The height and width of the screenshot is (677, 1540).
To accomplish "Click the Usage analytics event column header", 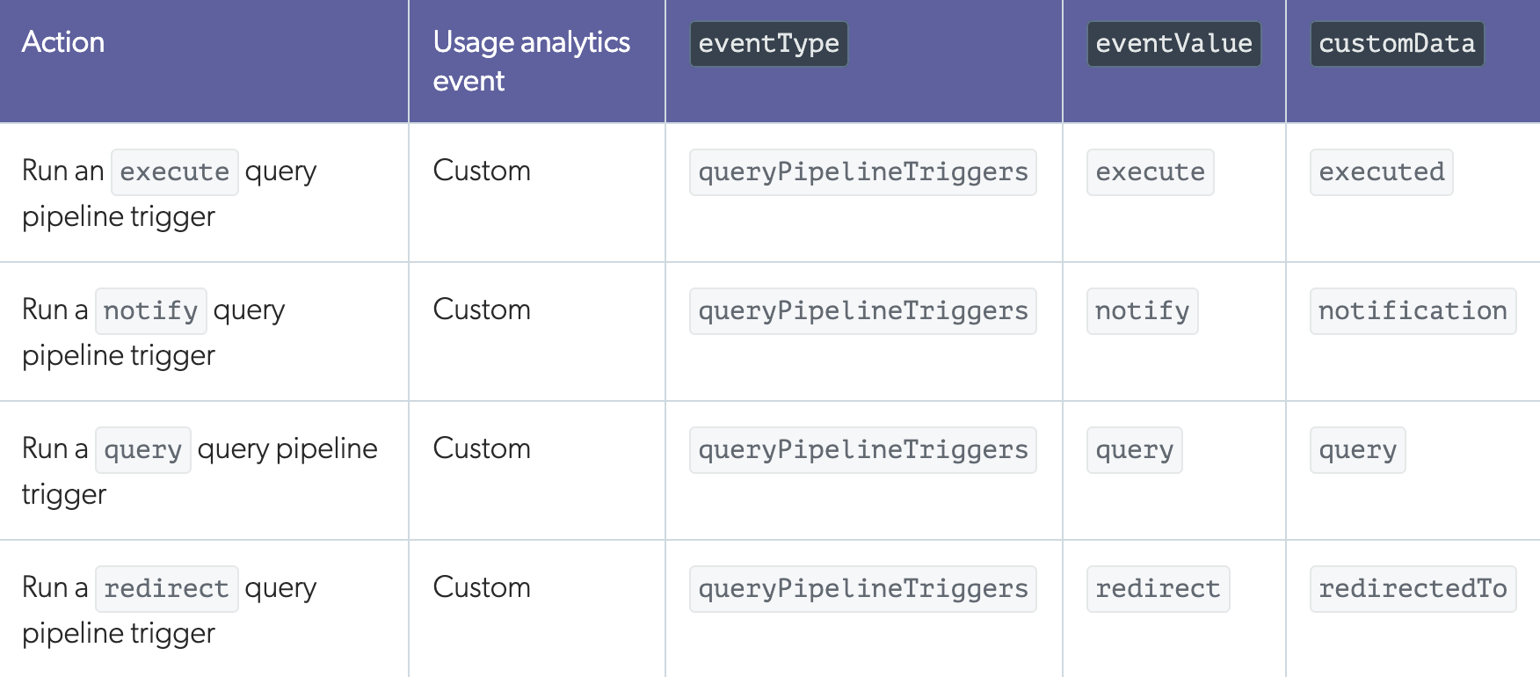I will click(531, 61).
